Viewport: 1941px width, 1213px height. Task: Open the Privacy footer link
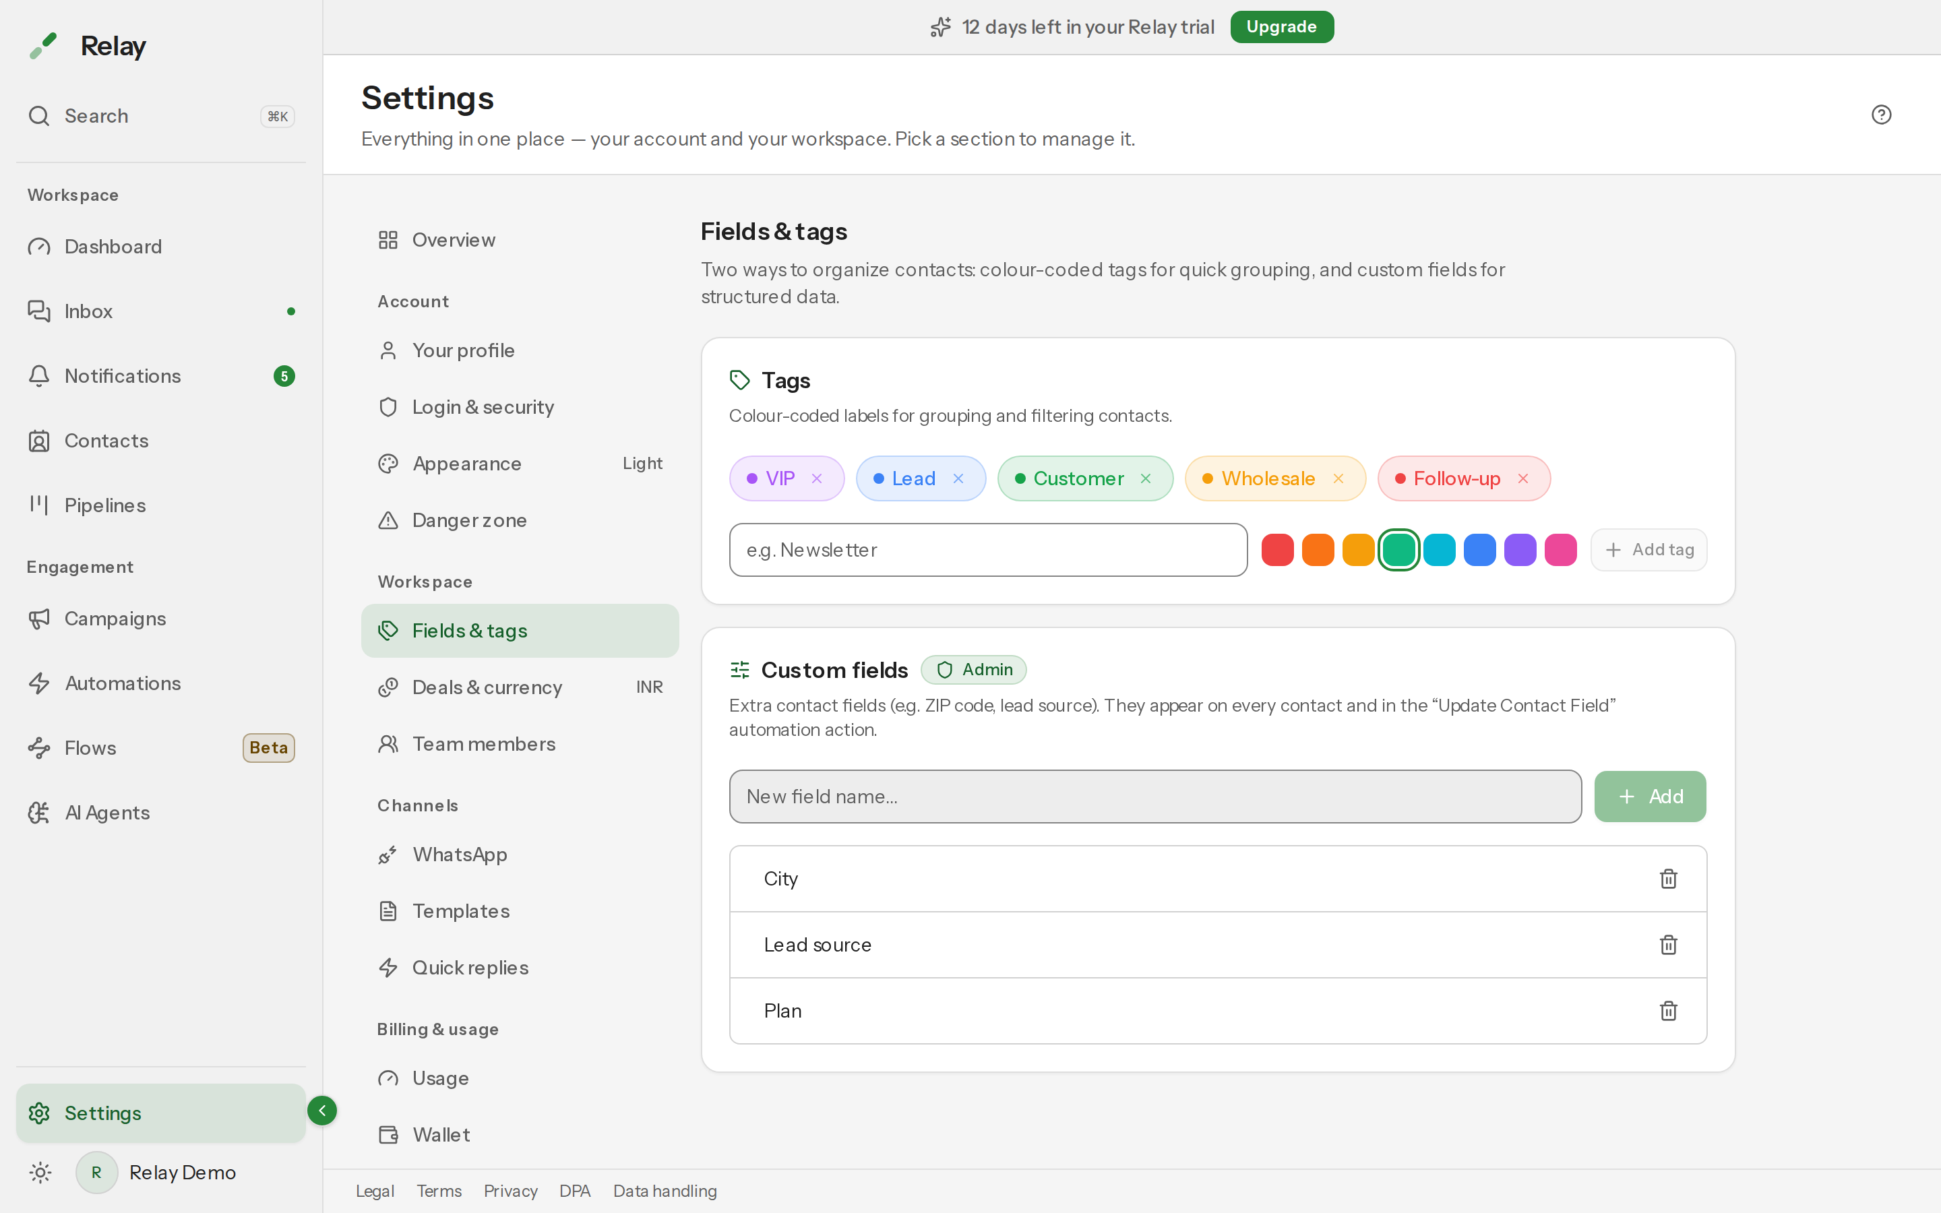point(510,1191)
